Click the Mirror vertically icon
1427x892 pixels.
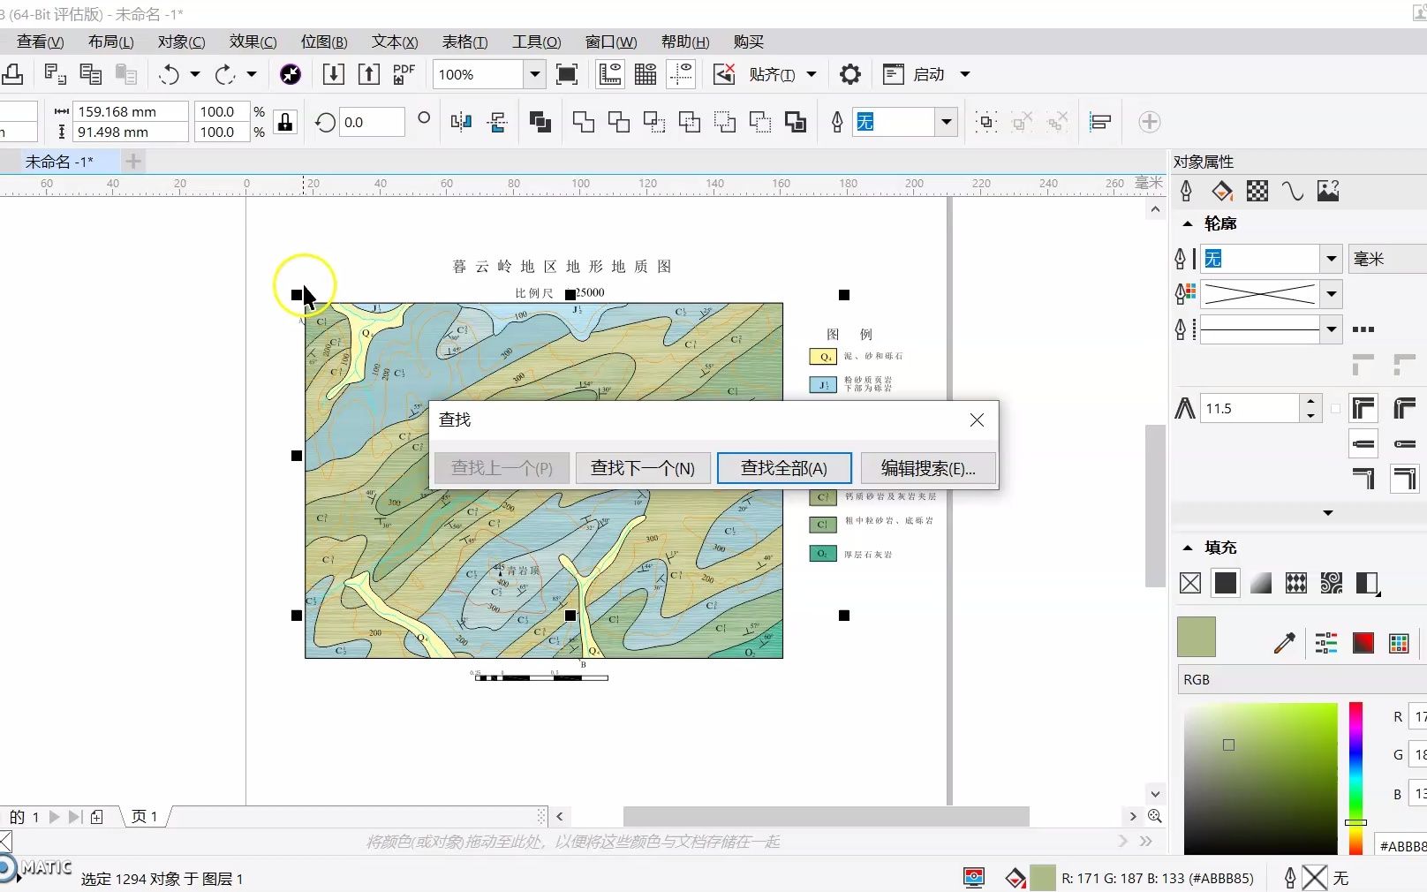tap(497, 122)
